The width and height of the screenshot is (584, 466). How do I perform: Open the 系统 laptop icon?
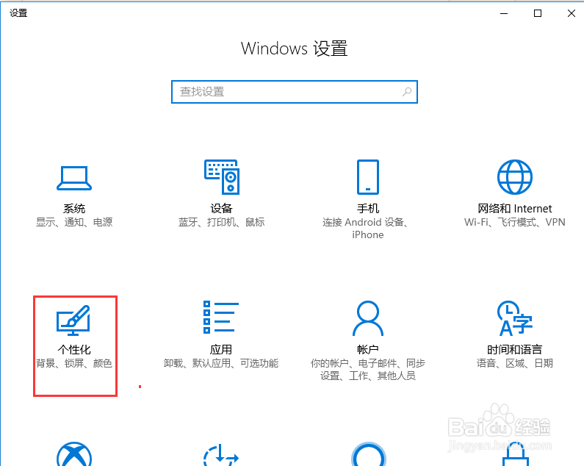pos(74,178)
